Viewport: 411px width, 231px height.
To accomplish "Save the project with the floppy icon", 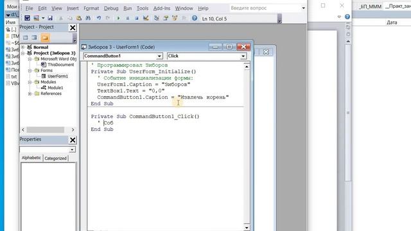I will [x=50, y=18].
